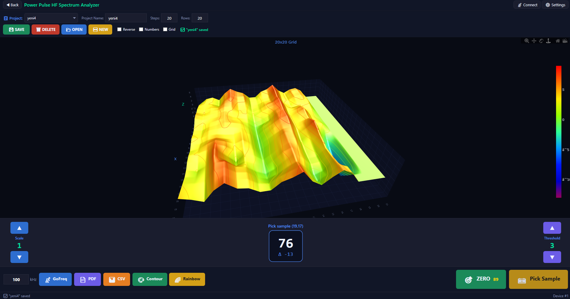Activate the pan tool on the 3D plot

click(534, 41)
